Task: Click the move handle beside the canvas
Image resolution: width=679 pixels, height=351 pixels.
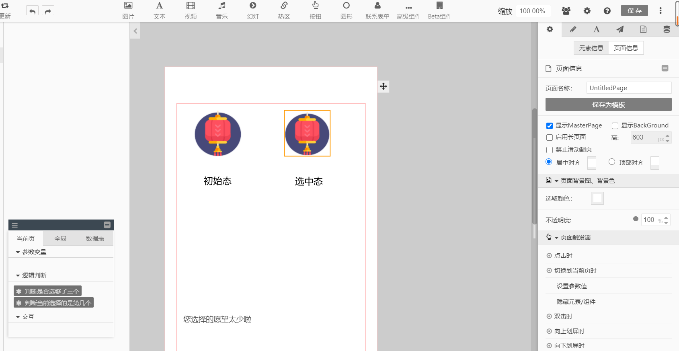Action: point(384,86)
